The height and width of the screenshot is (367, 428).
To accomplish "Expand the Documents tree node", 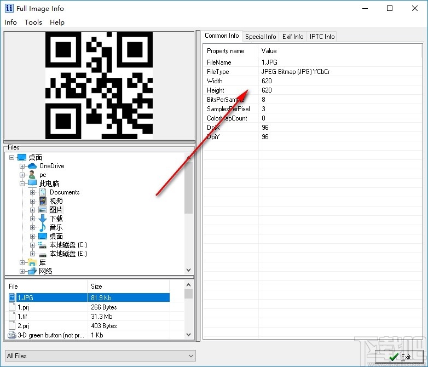I will [x=32, y=192].
